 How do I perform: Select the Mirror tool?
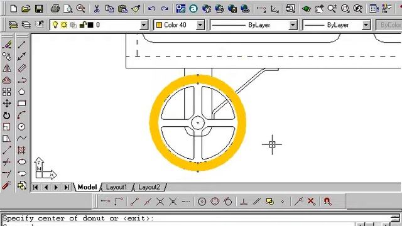click(x=7, y=68)
